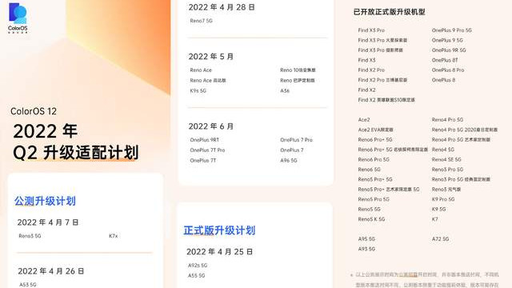
Task: Click the "Reno6 5G" entry
Action: [370, 170]
